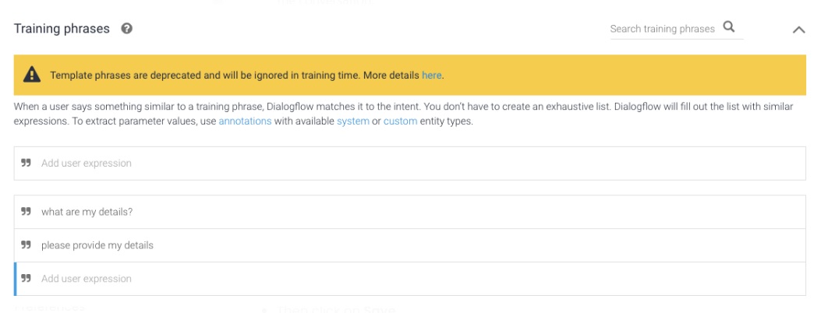Follow the system entity types link

[x=352, y=121]
